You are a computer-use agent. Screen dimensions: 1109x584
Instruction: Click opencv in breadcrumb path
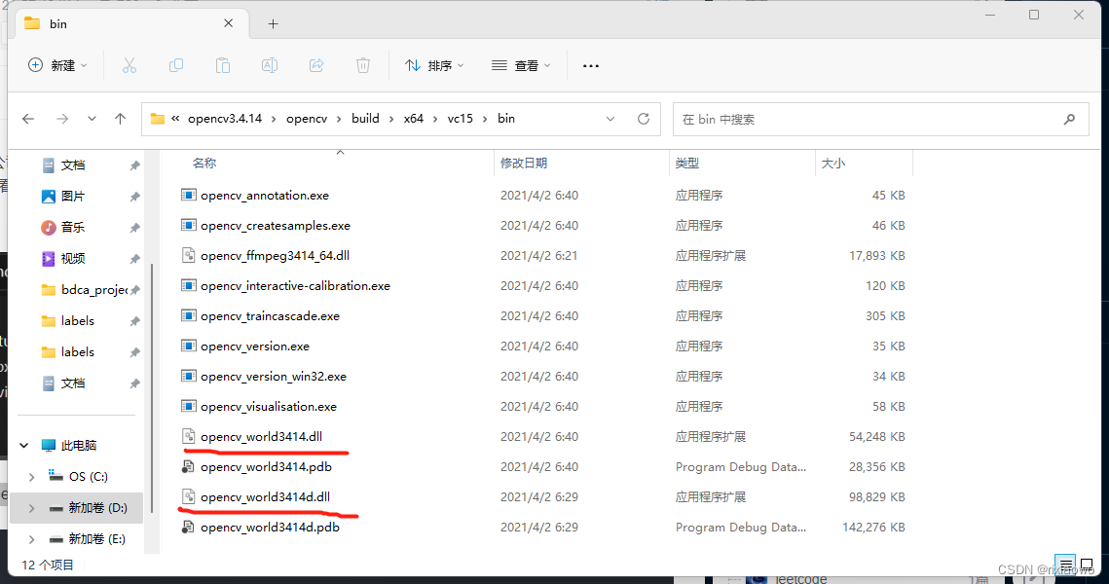pyautogui.click(x=307, y=119)
